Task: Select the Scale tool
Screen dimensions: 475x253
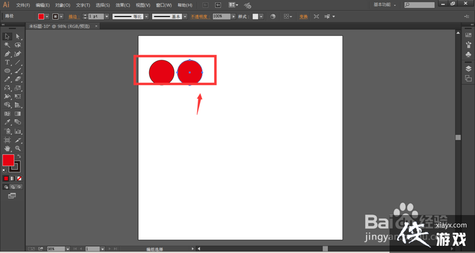Action: [x=18, y=88]
